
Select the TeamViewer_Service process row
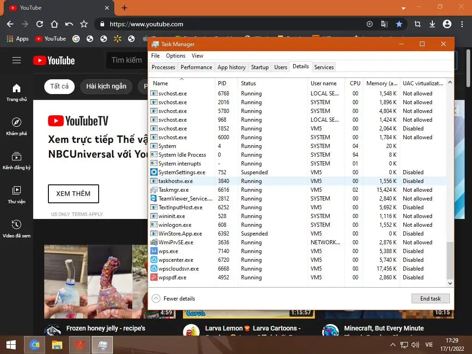click(x=297, y=198)
